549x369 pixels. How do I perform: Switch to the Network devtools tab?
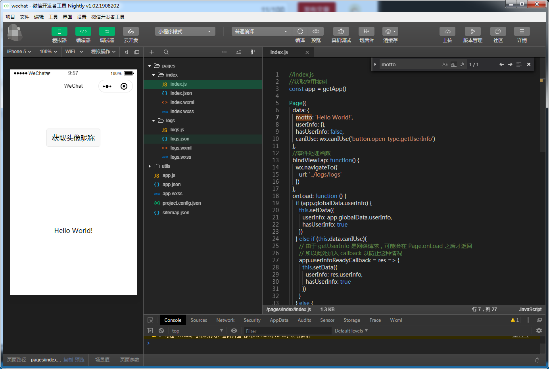pyautogui.click(x=225, y=320)
